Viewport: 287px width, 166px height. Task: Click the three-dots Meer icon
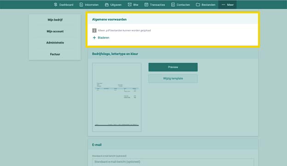(x=224, y=5)
